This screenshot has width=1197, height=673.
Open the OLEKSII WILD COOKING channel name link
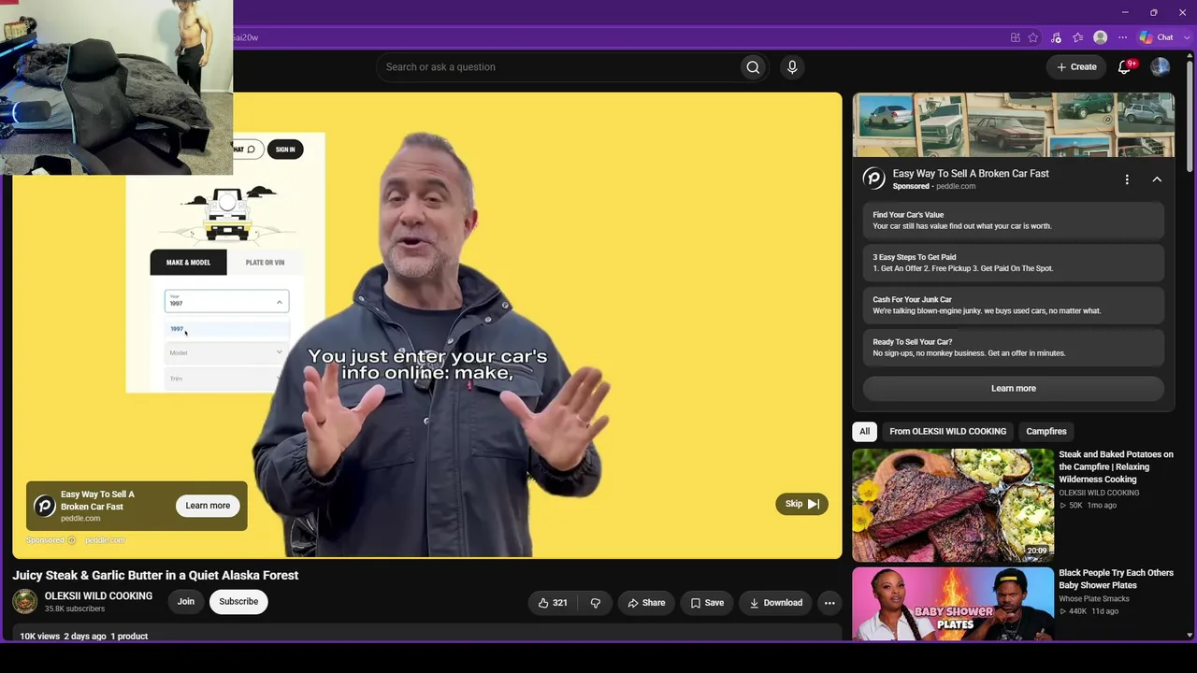[x=98, y=596]
